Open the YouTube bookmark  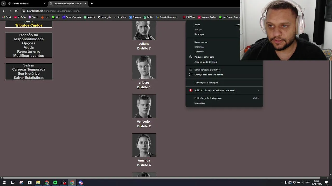click(x=20, y=17)
